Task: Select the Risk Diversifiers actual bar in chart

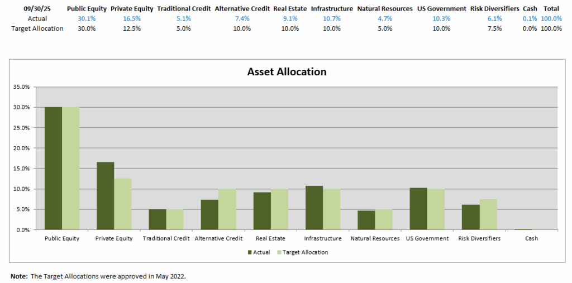Action: click(470, 217)
